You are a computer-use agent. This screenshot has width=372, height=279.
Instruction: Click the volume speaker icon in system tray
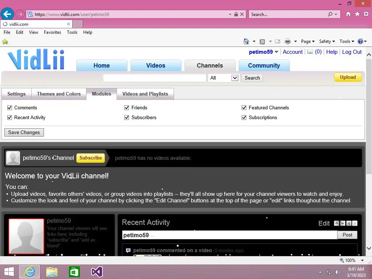[x=337, y=272]
